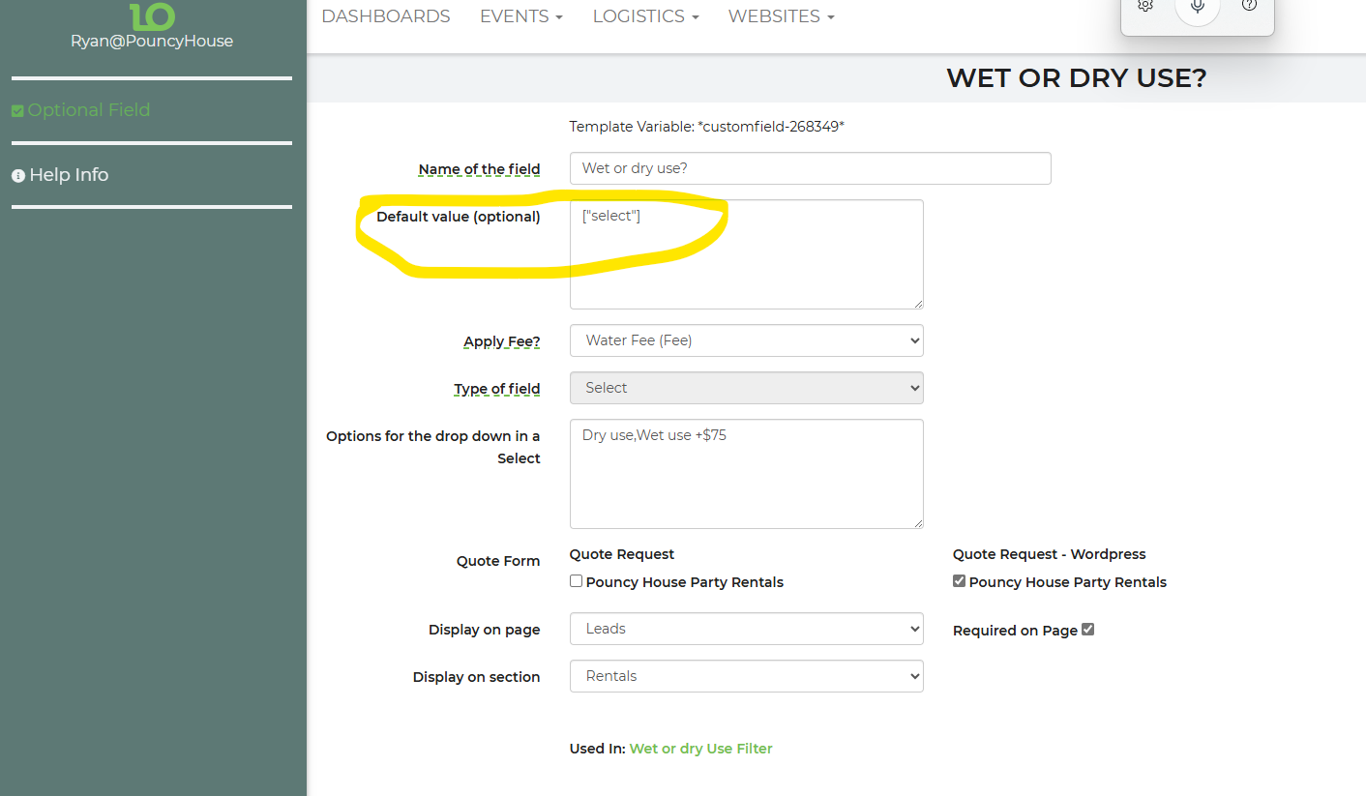Click the Optional Field checkmark icon
1366x796 pixels.
17,111
